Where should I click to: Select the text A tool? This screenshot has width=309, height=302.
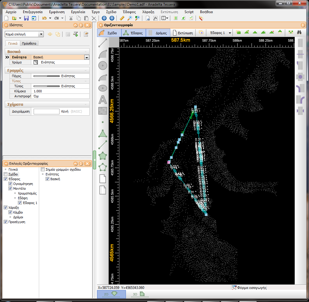tap(103, 99)
